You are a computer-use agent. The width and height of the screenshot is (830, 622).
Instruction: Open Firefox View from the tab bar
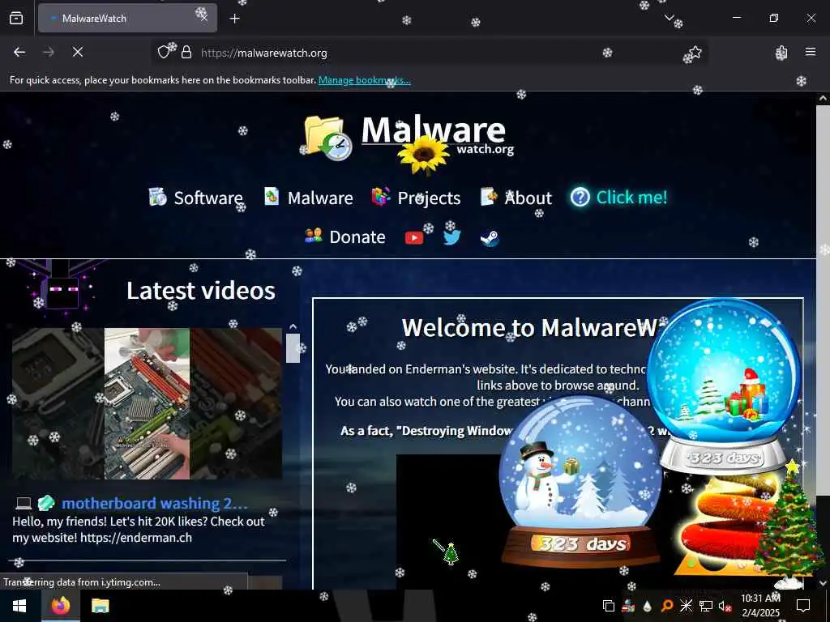coord(16,18)
